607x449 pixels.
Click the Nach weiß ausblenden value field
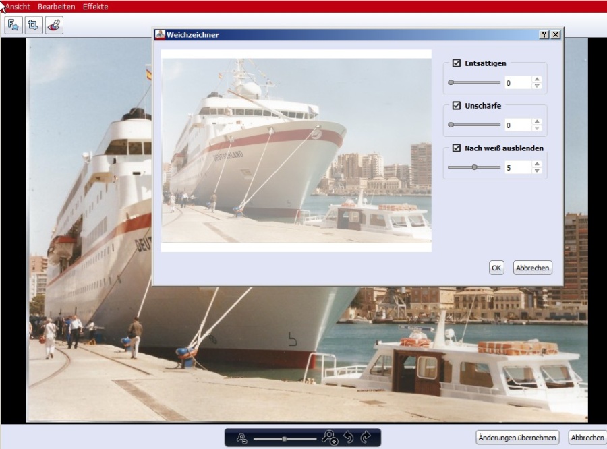point(519,168)
